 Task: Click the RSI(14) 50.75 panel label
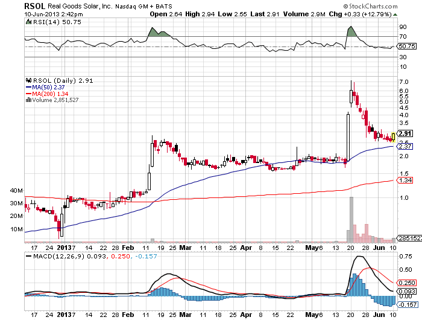click(x=57, y=22)
